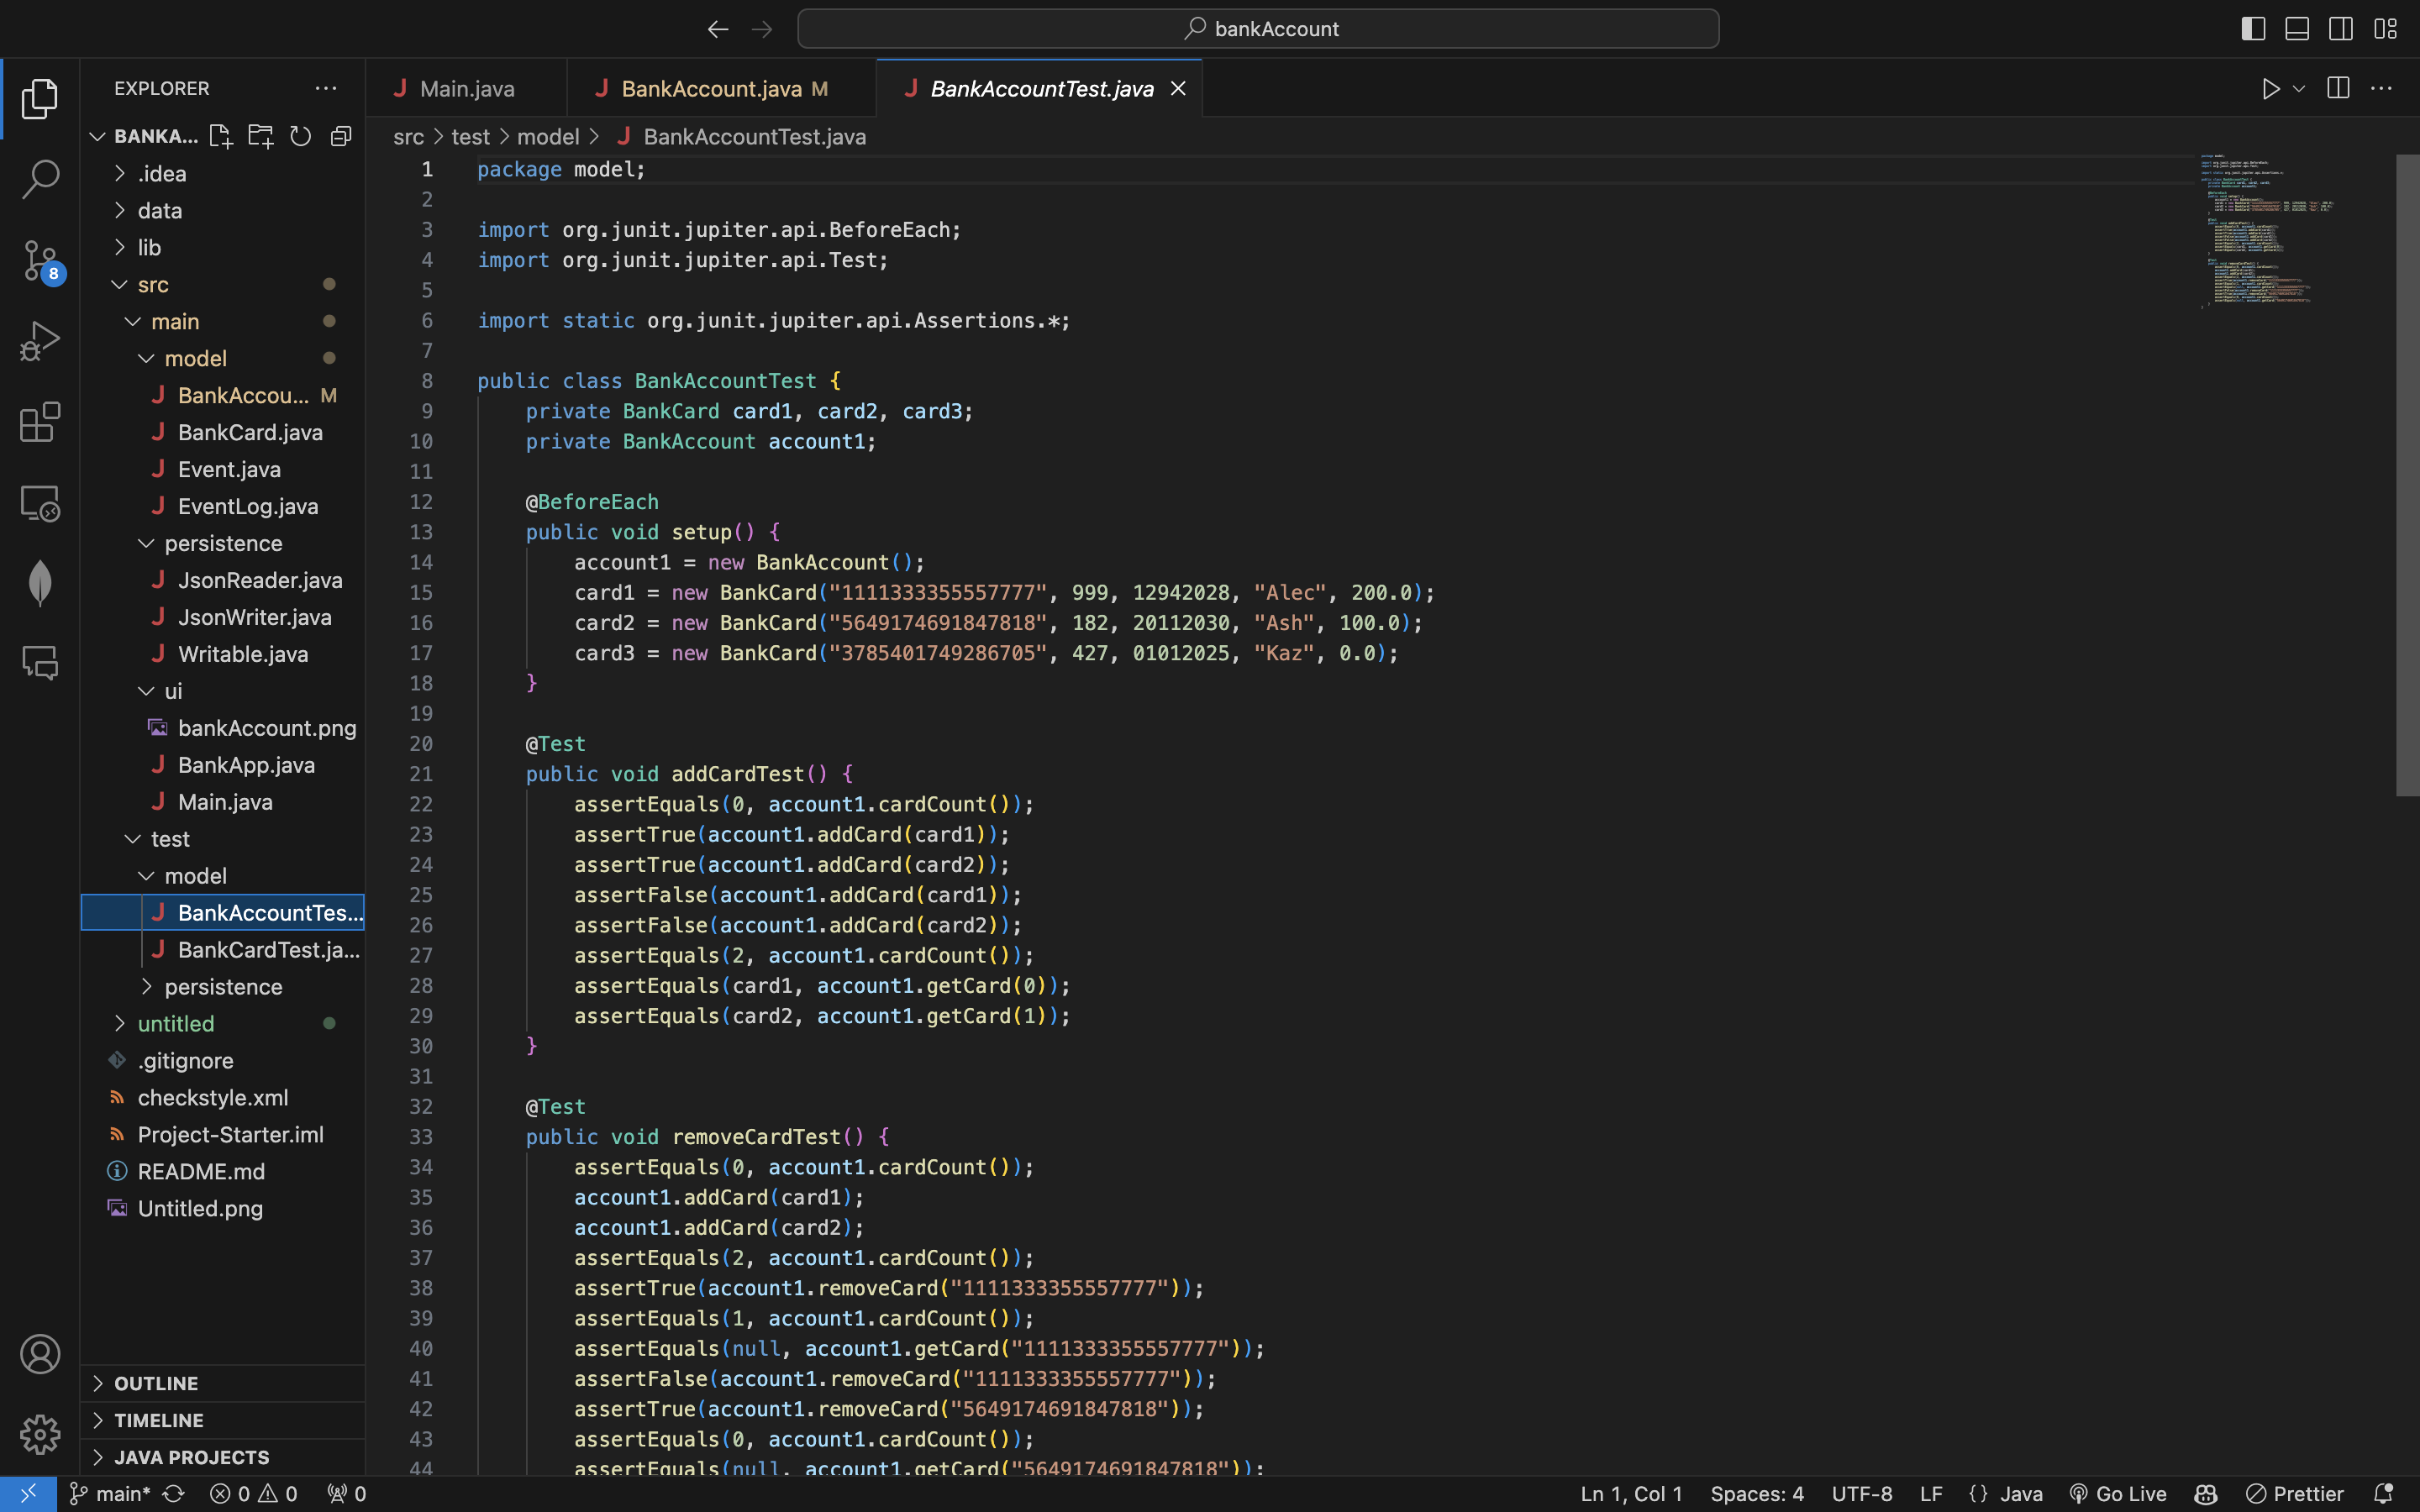Screen dimensions: 2420x1512
Task: Open the Manage gear icon
Action: pyautogui.click(x=40, y=1434)
